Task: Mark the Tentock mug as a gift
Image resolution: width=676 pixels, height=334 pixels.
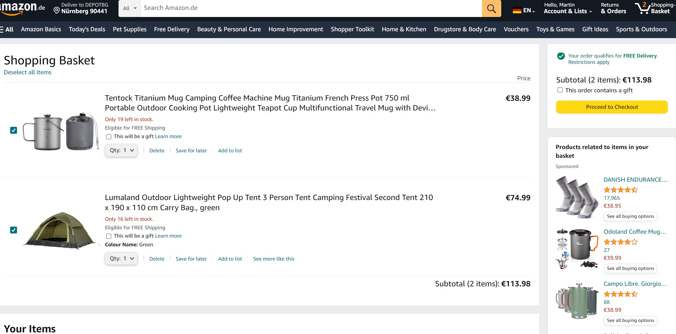Action: click(109, 137)
